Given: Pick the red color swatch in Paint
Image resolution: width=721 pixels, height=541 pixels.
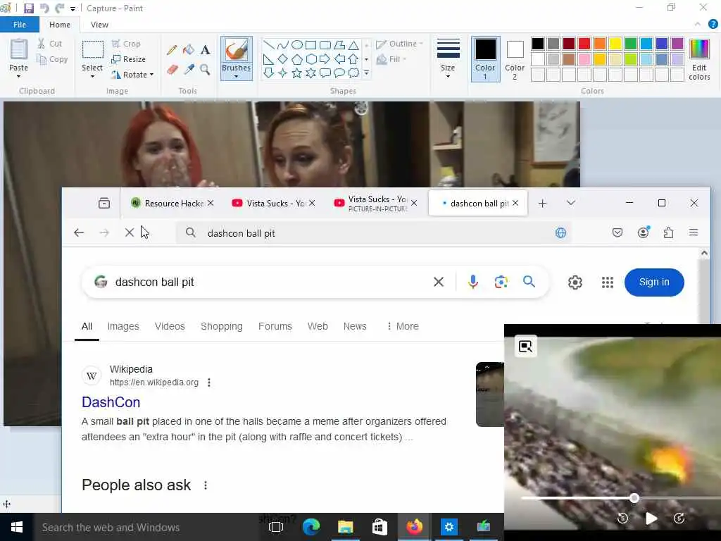Looking at the screenshot, I should [x=584, y=44].
